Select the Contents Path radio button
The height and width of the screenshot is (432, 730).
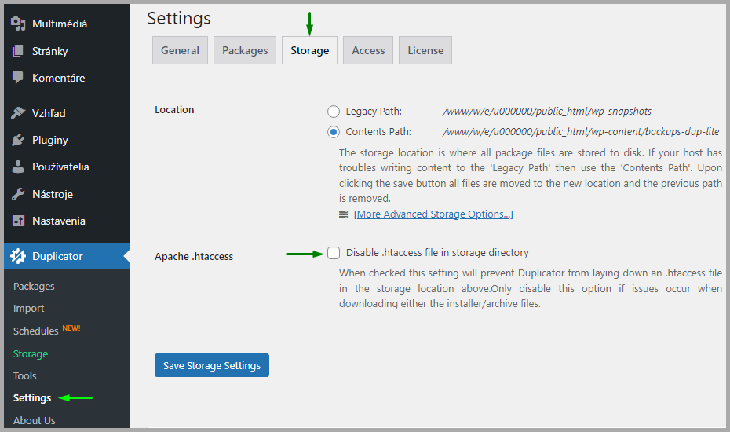334,132
